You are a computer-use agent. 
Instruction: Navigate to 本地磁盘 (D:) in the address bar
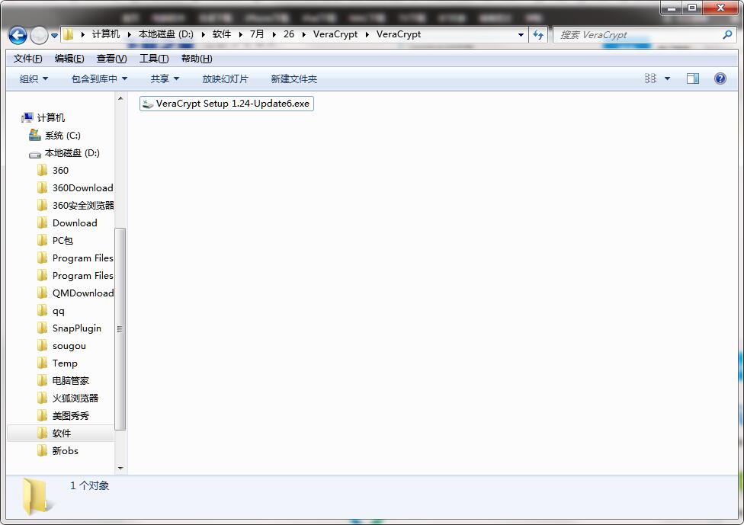pos(165,34)
